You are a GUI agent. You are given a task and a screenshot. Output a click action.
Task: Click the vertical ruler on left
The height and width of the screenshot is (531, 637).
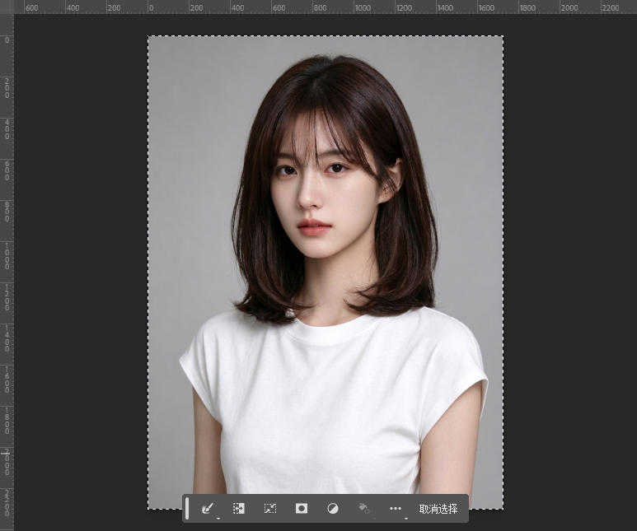[7, 272]
